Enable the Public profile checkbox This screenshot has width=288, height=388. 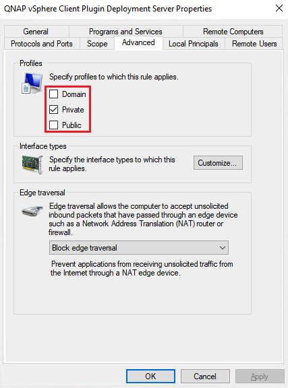[53, 125]
